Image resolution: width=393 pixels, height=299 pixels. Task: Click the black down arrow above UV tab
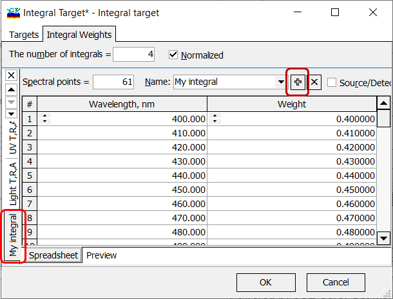tap(11, 114)
